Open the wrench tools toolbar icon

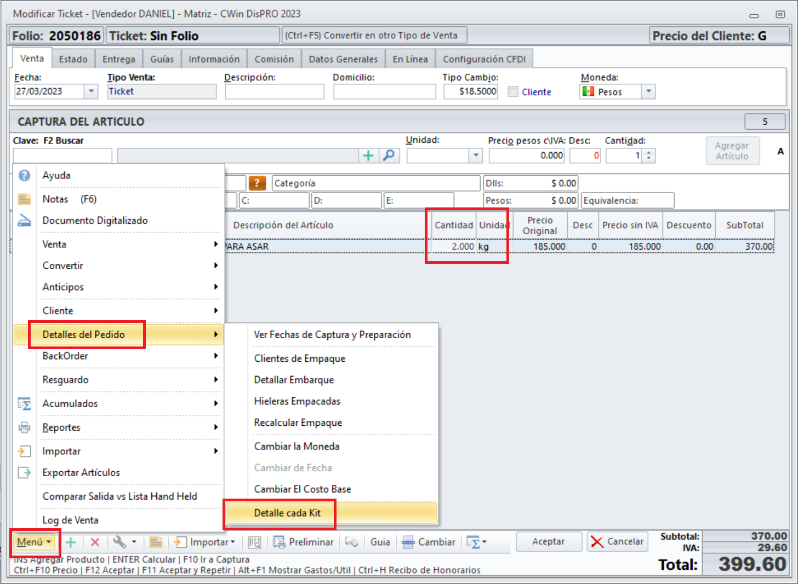click(x=124, y=542)
